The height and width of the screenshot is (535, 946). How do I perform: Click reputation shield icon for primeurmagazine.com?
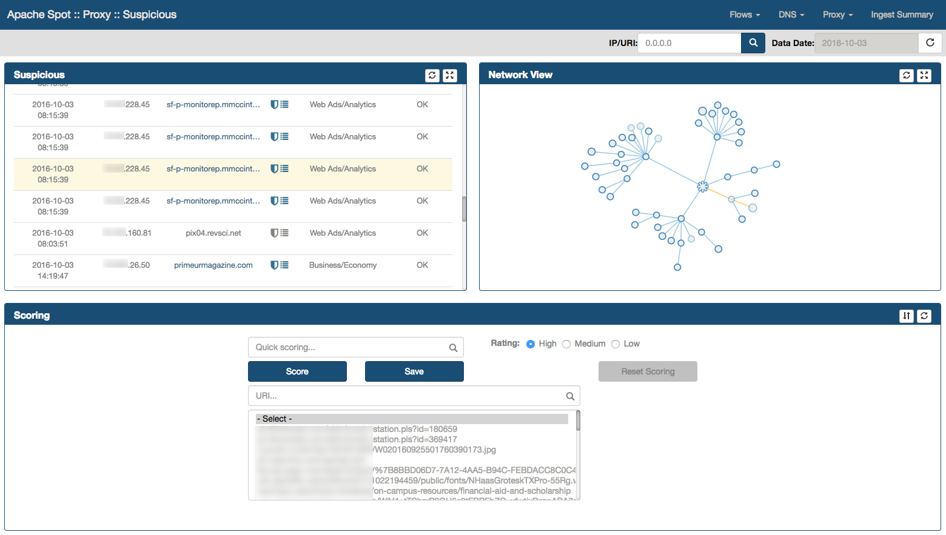pyautogui.click(x=275, y=265)
